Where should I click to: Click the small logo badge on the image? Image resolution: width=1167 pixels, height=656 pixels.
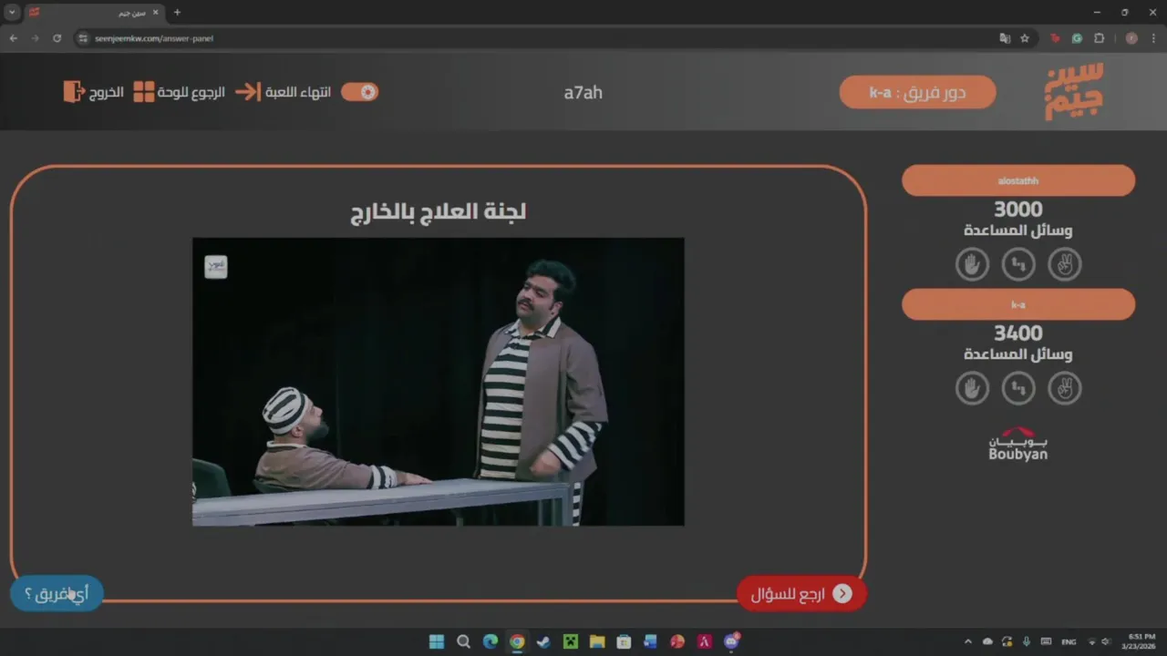point(216,266)
